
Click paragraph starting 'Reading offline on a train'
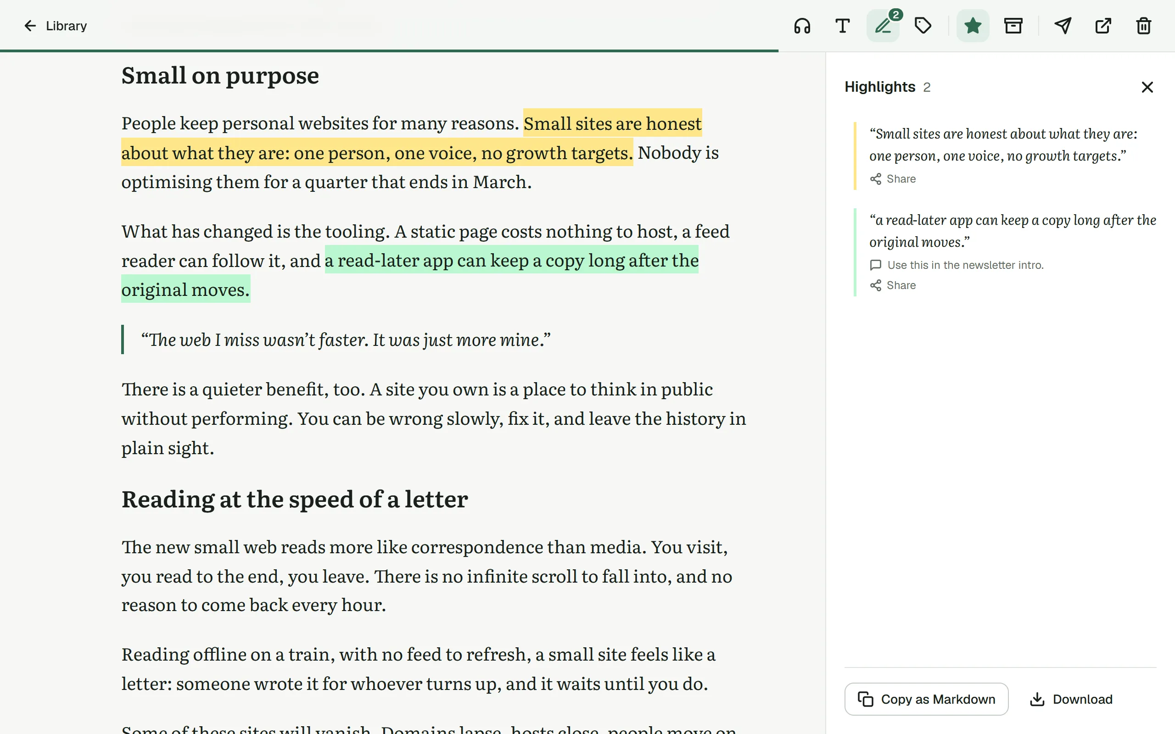(x=418, y=669)
